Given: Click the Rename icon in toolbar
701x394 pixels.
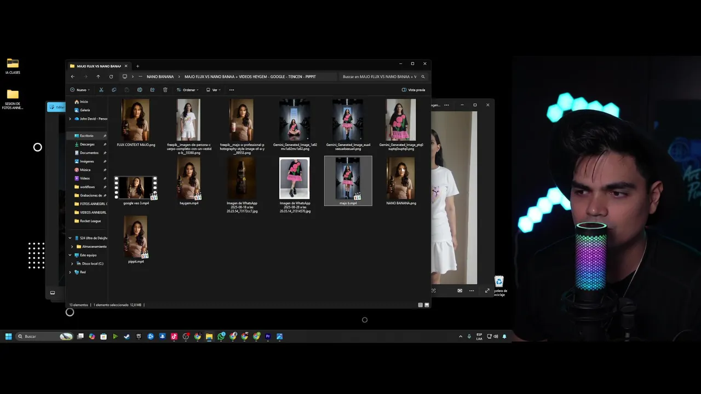Looking at the screenshot, I should (x=140, y=90).
